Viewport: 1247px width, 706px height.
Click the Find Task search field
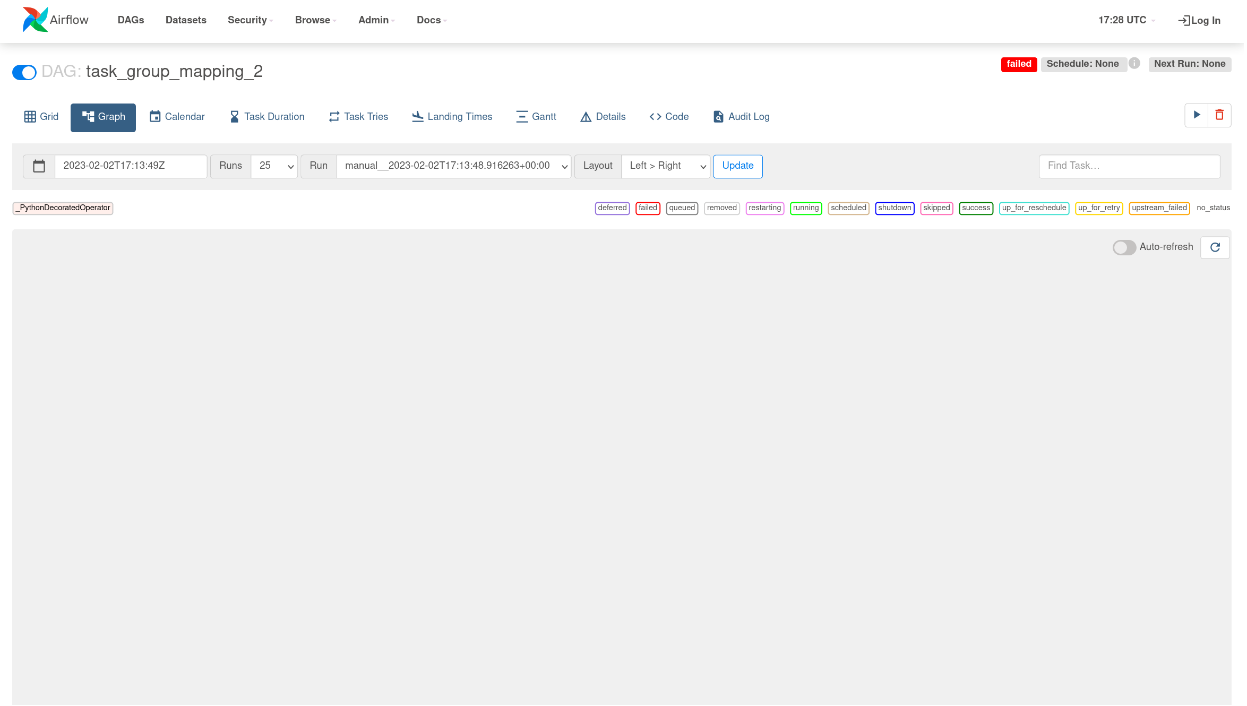1129,166
